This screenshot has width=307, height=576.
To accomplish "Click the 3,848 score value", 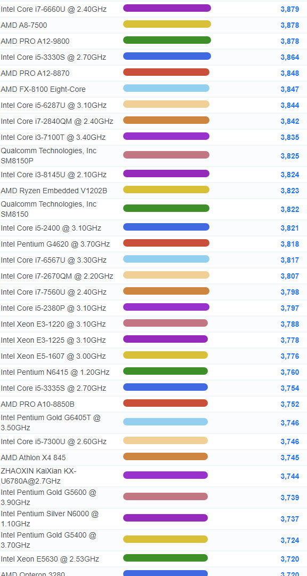I will pyautogui.click(x=290, y=73).
